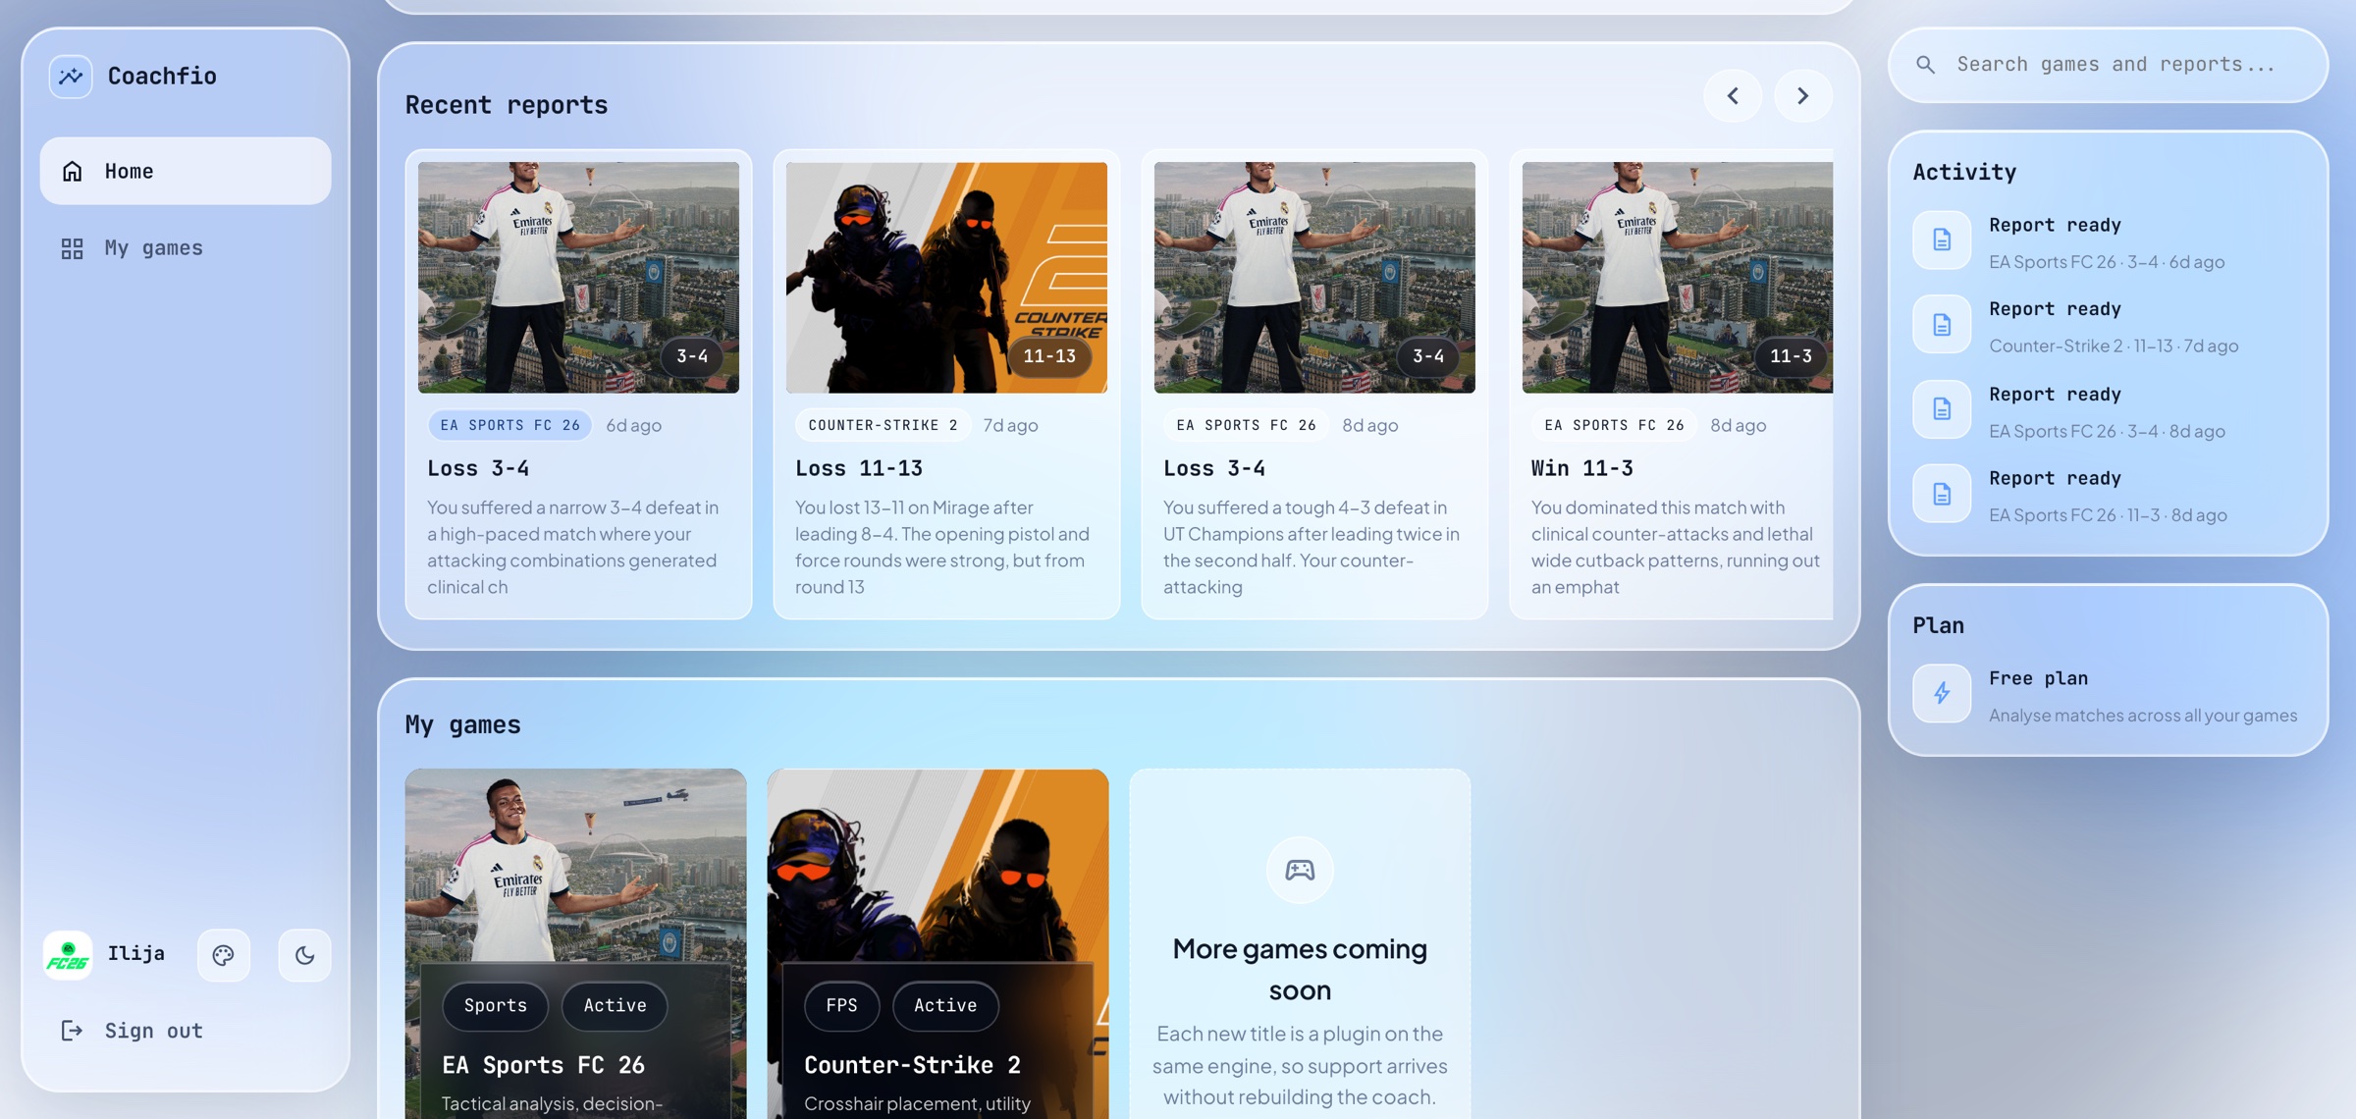Click the report icon for EA Sports FC 26 3-4 8d ago

pyautogui.click(x=1942, y=409)
